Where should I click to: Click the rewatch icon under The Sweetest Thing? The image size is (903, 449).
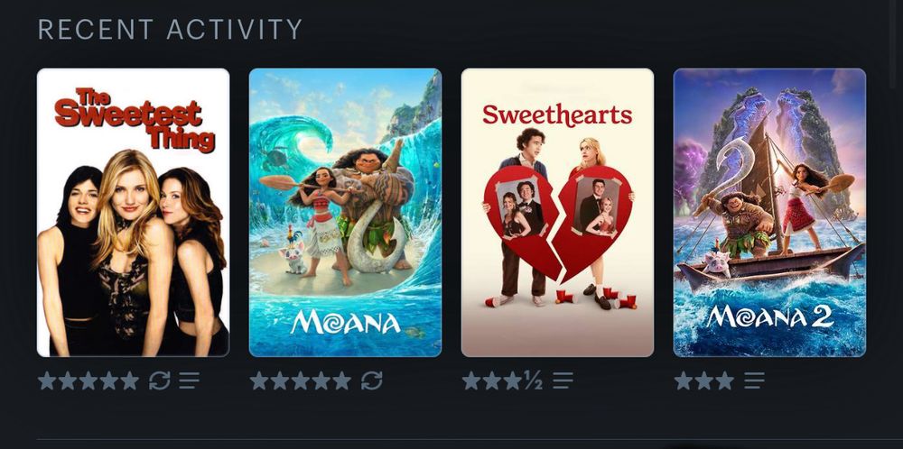pyautogui.click(x=159, y=380)
